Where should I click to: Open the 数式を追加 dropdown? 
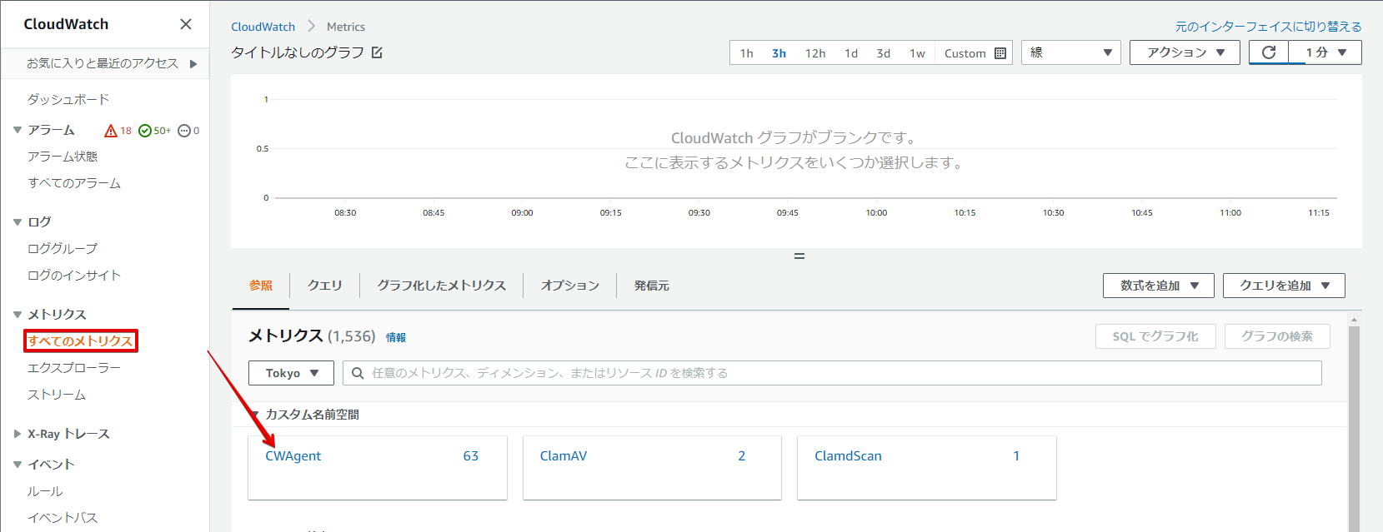click(1159, 286)
